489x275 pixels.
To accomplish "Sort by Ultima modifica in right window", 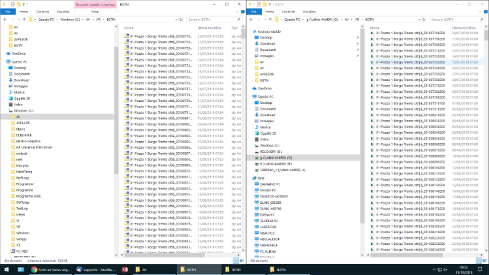I will tap(463, 28).
